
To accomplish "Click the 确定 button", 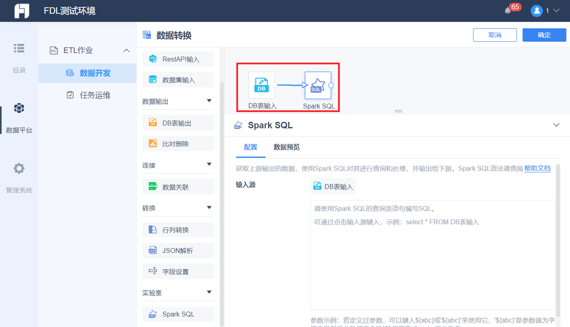I will click(544, 35).
